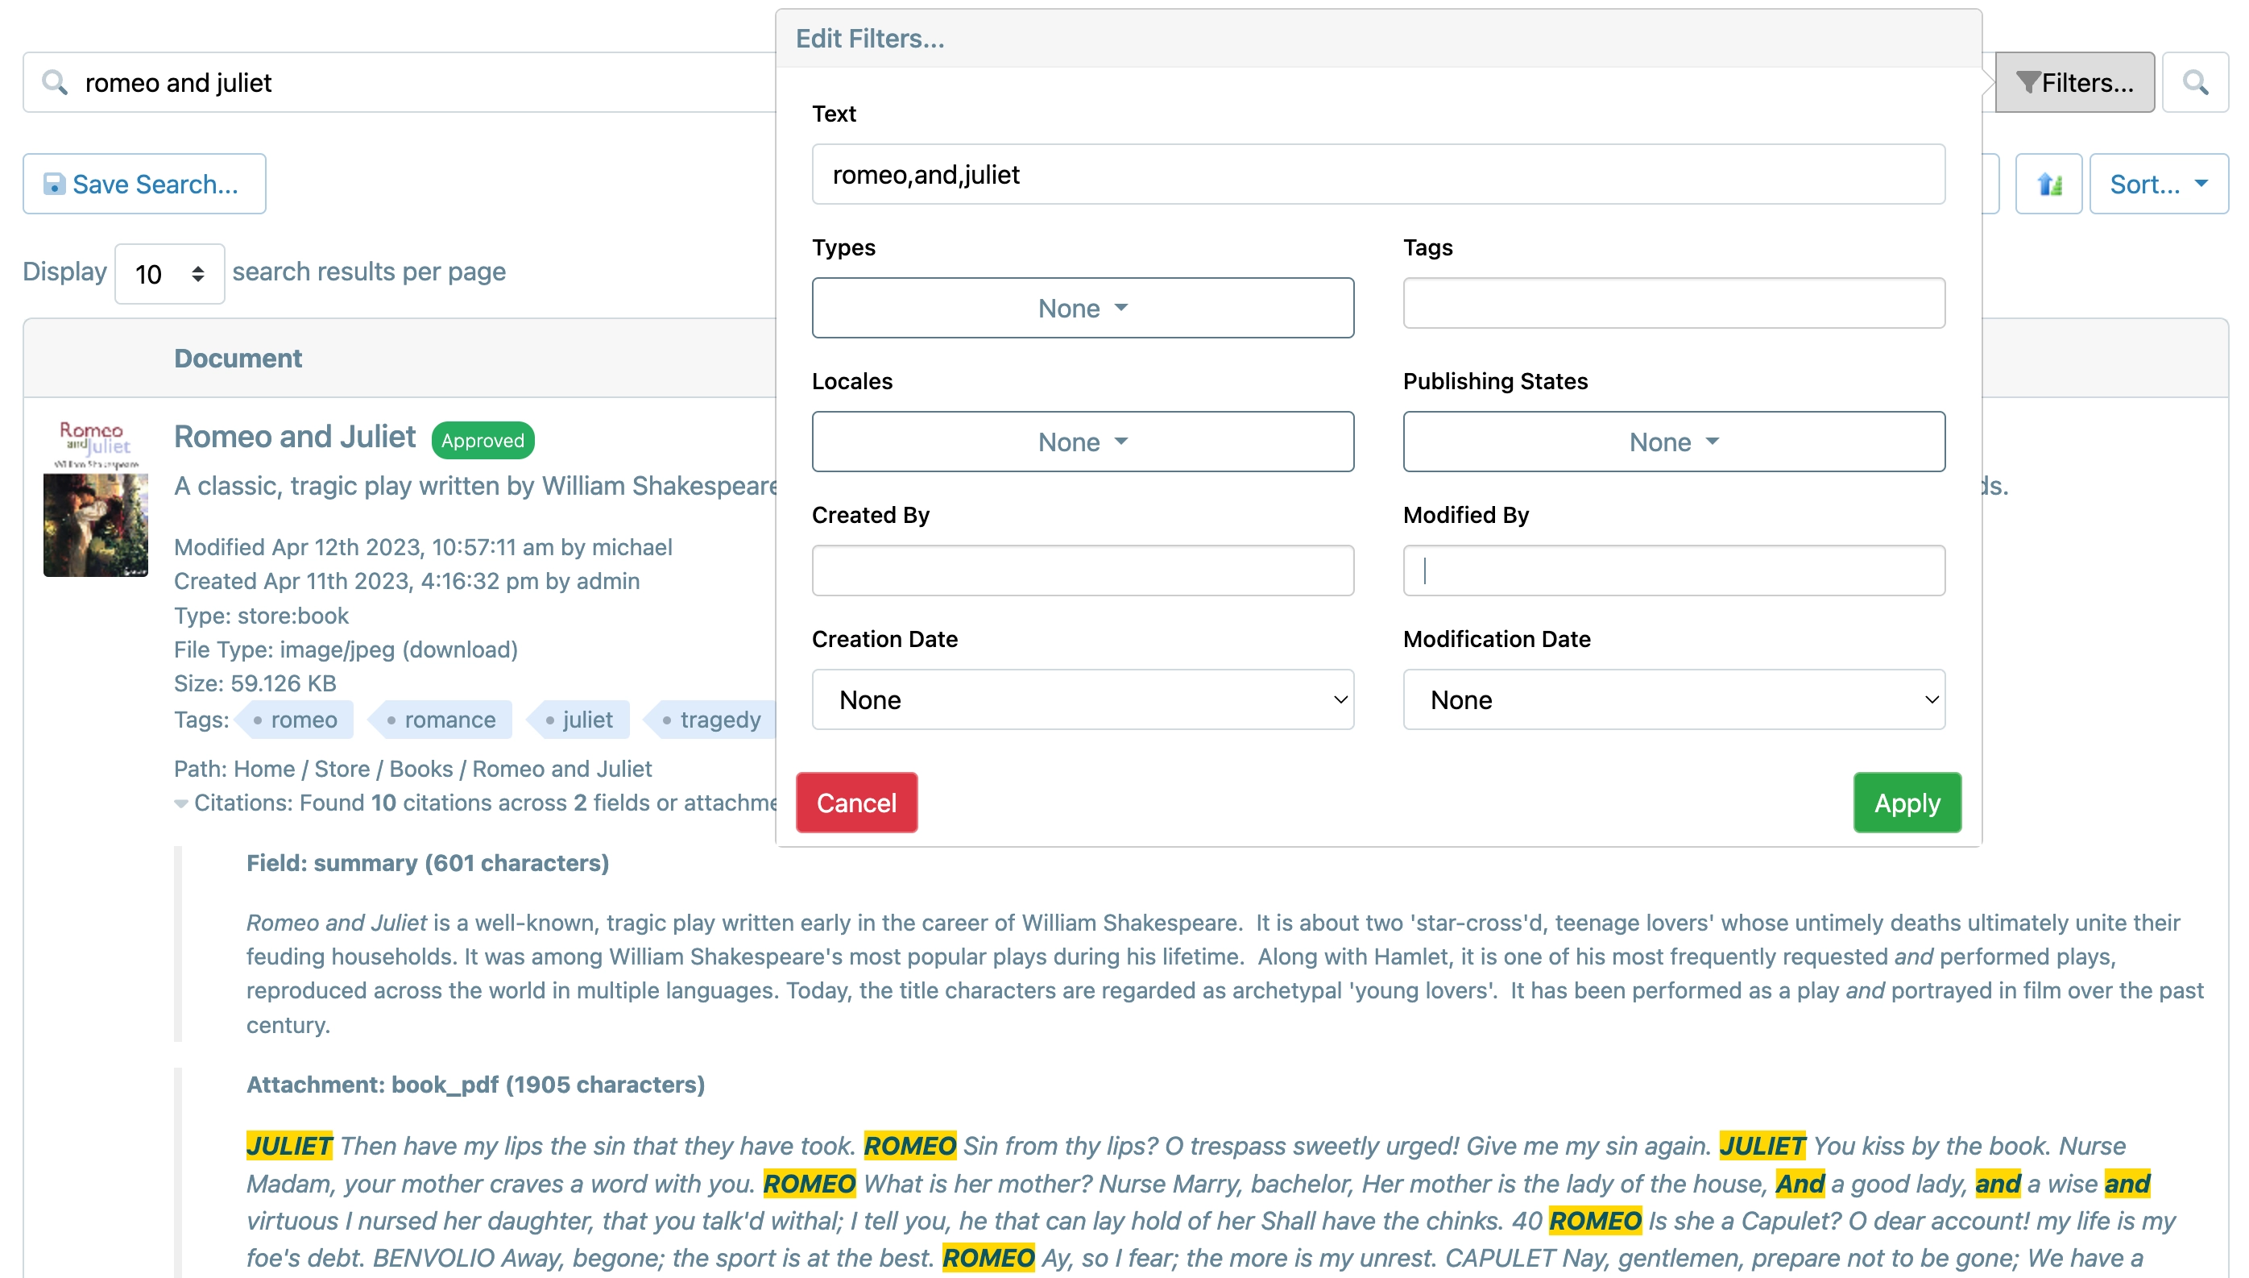Click the magnifier search button at top right
This screenshot has width=2249, height=1278.
pos(2194,82)
